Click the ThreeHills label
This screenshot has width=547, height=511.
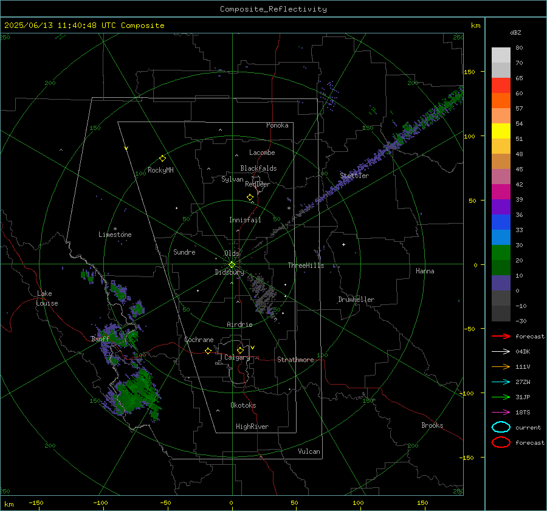(306, 266)
